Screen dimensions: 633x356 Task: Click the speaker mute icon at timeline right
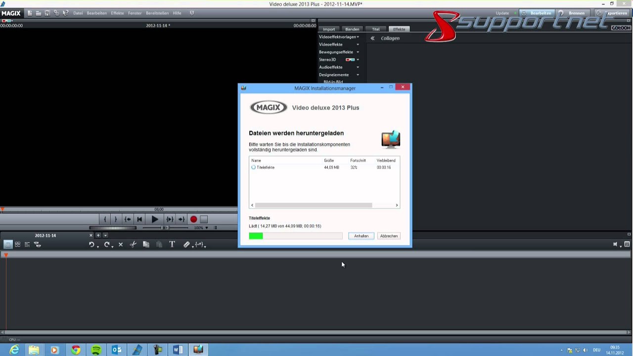615,244
